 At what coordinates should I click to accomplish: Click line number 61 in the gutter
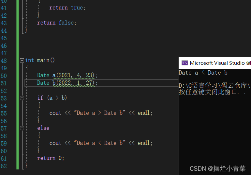tap(4, 159)
